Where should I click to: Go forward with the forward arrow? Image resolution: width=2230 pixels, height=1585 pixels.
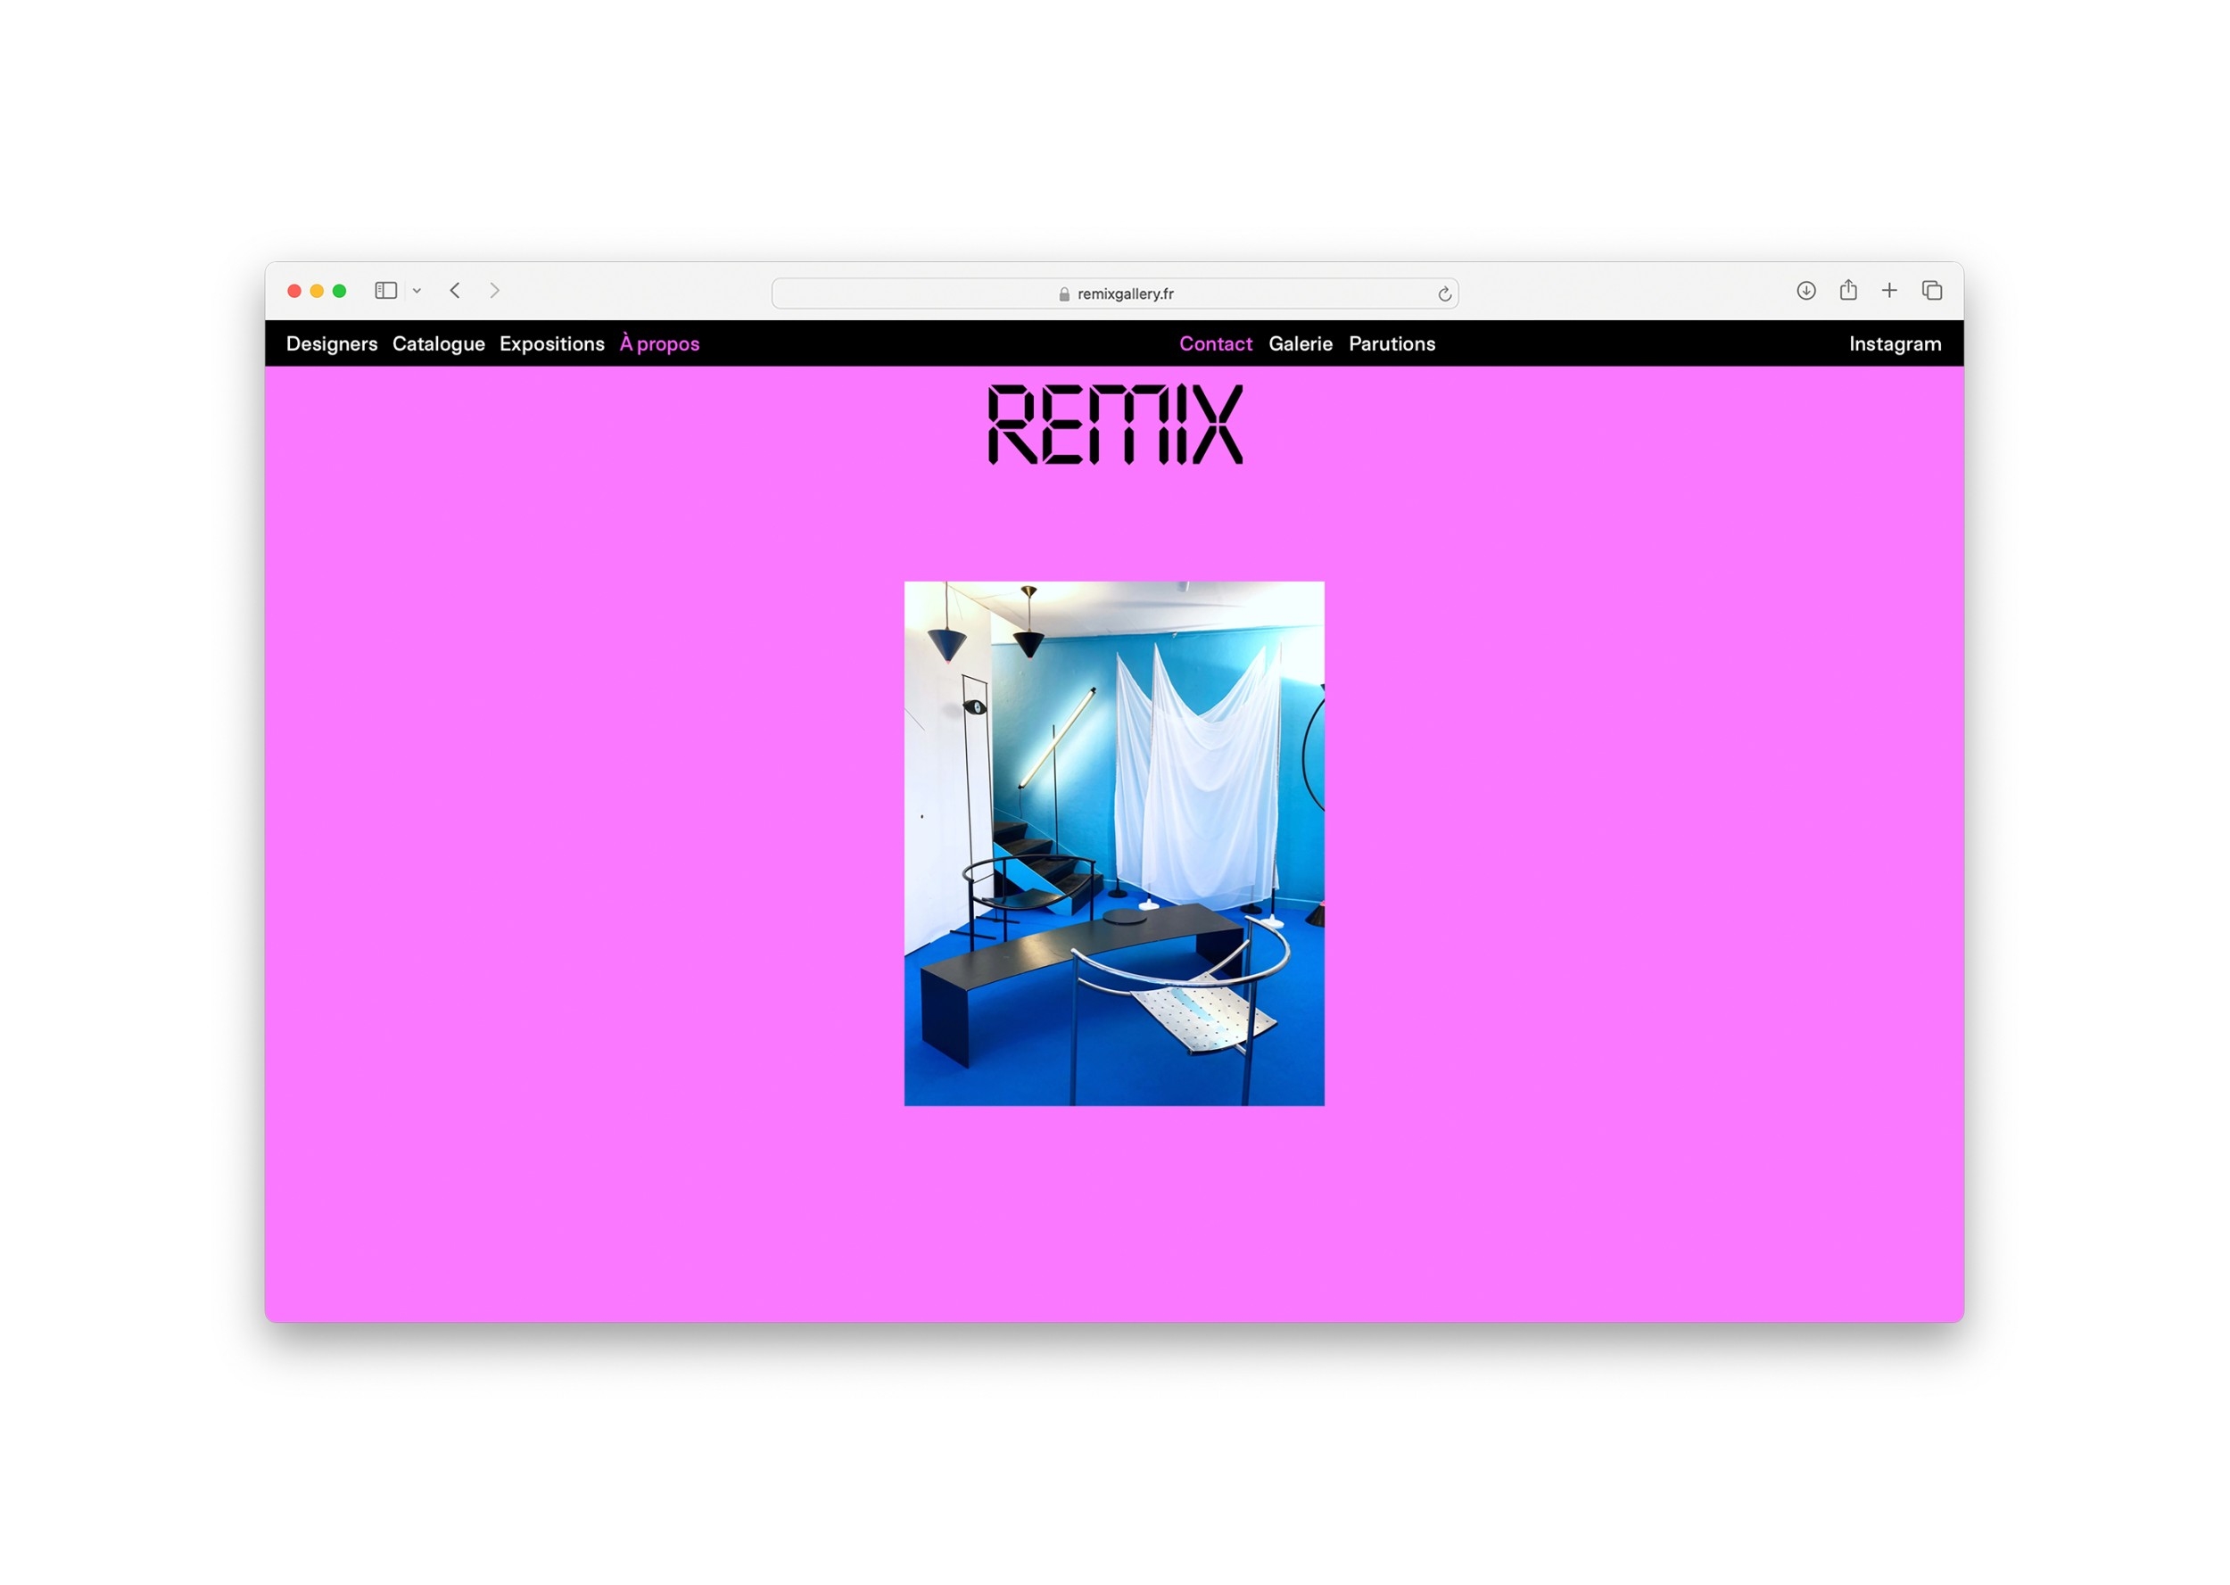click(495, 291)
